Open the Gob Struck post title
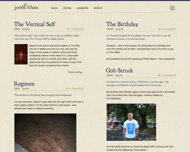 [x=119, y=70]
